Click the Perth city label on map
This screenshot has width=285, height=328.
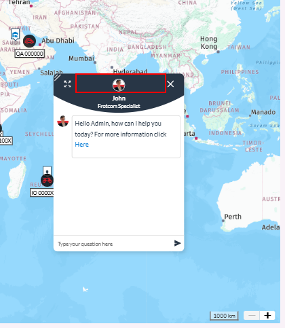[x=233, y=217]
